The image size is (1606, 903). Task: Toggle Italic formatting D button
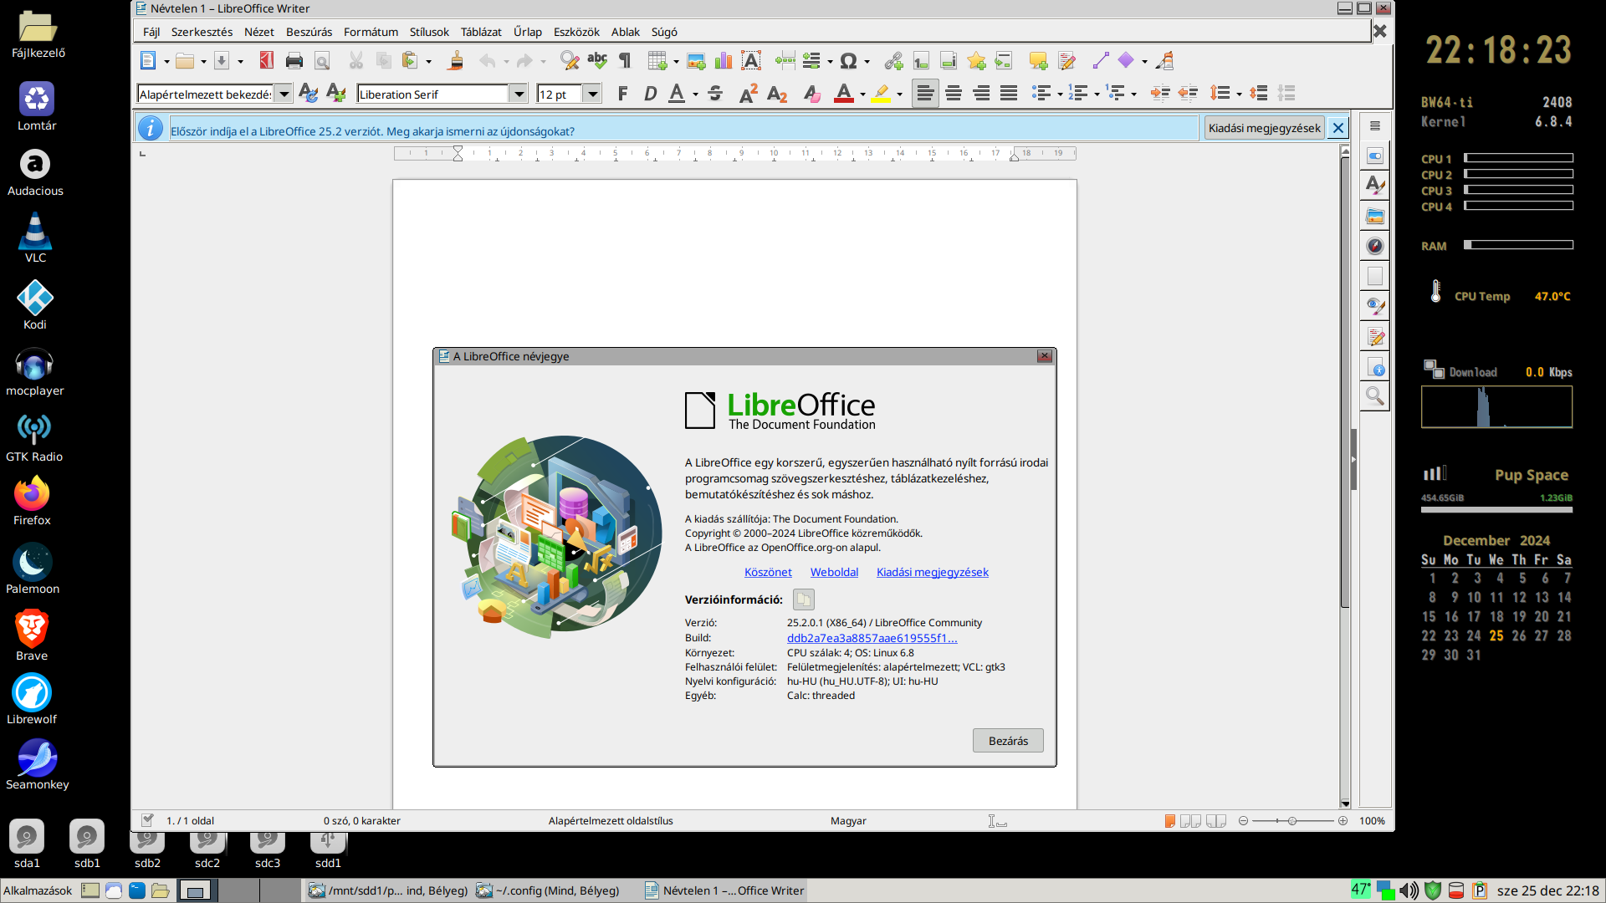pos(650,94)
